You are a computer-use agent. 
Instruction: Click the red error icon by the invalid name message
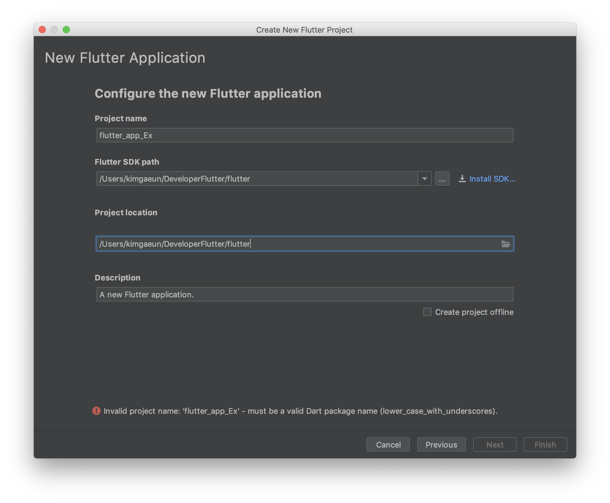pos(96,411)
